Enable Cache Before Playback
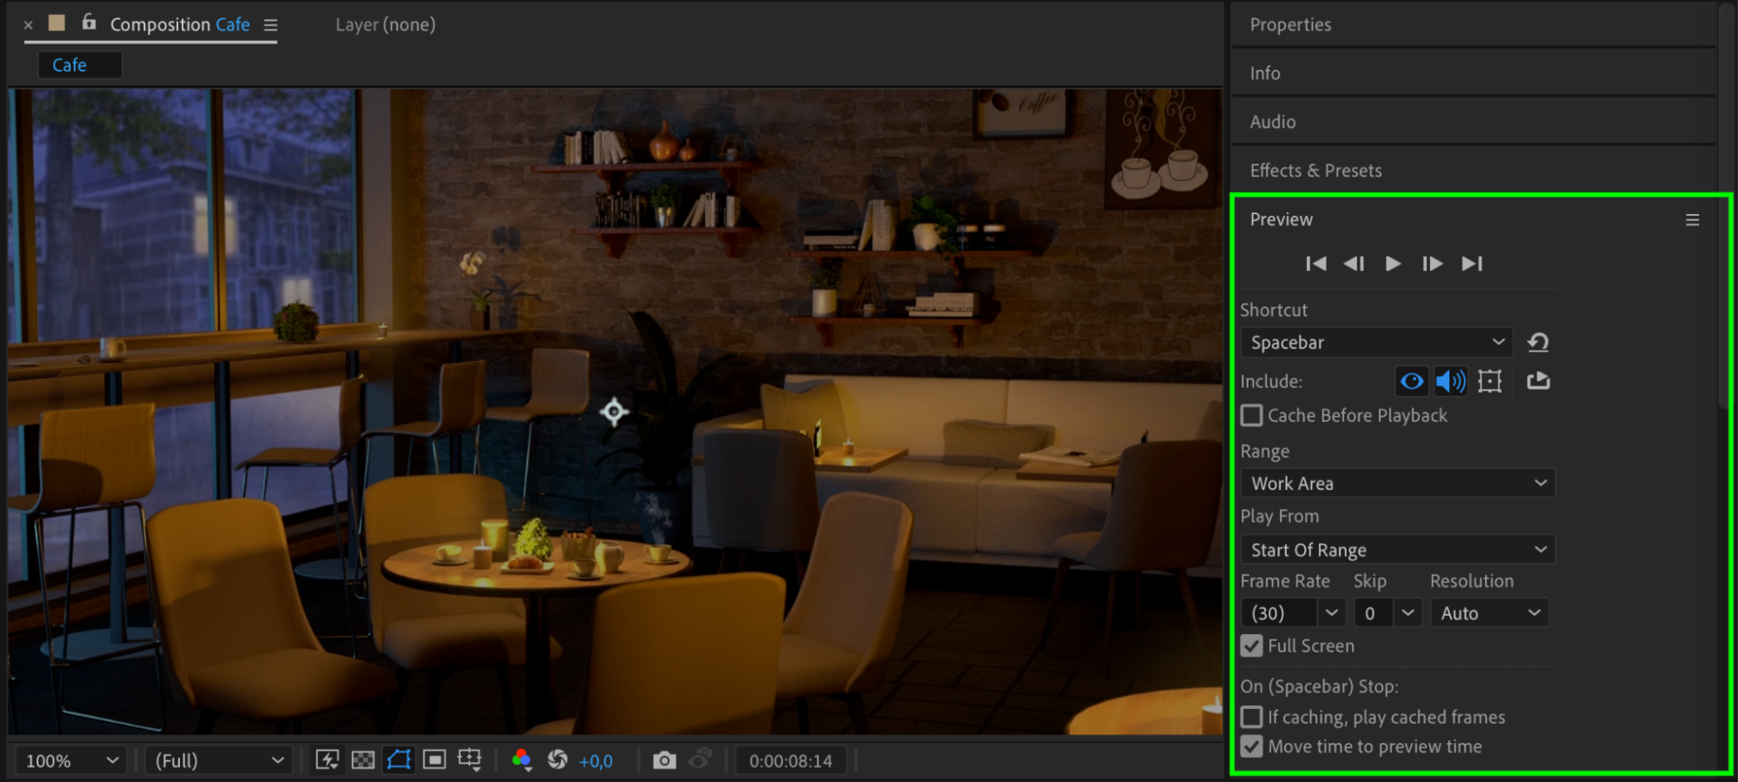The height and width of the screenshot is (782, 1738). click(x=1252, y=416)
